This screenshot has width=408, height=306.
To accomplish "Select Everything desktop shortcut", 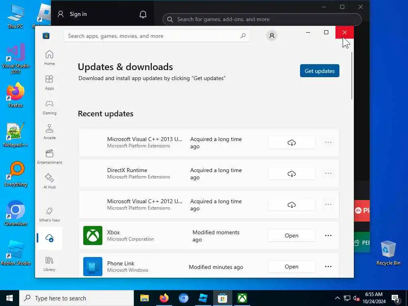I will 16,174.
